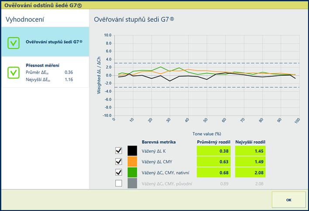Click Nejvyšší rozdíl column header

point(250,142)
